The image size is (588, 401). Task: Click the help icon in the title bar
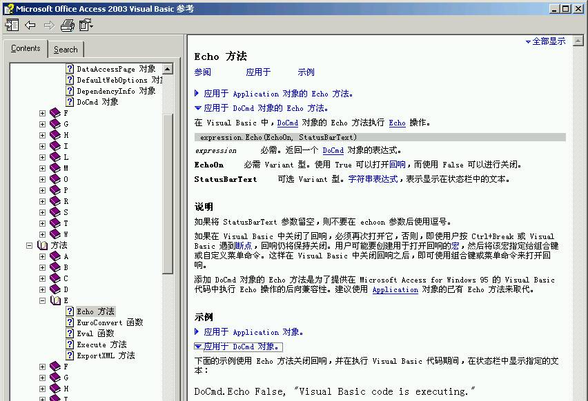coord(8,8)
